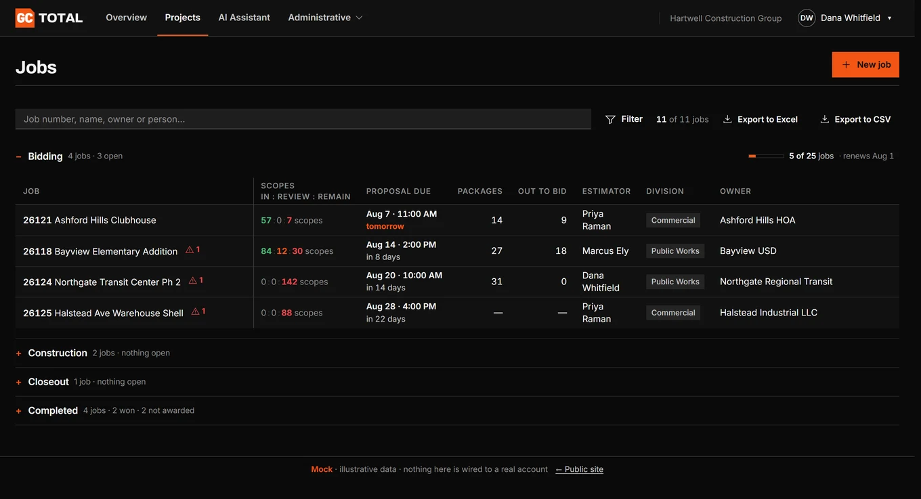Export jobs to Excel

click(x=761, y=119)
